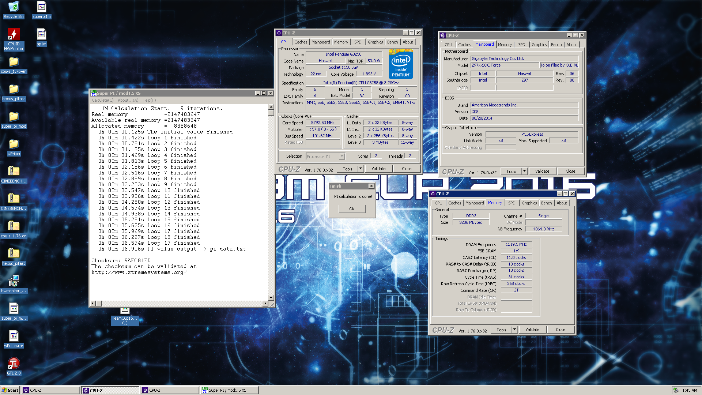This screenshot has height=395, width=702.
Task: Switch to Caches tab in CPU window
Action: 301,42
